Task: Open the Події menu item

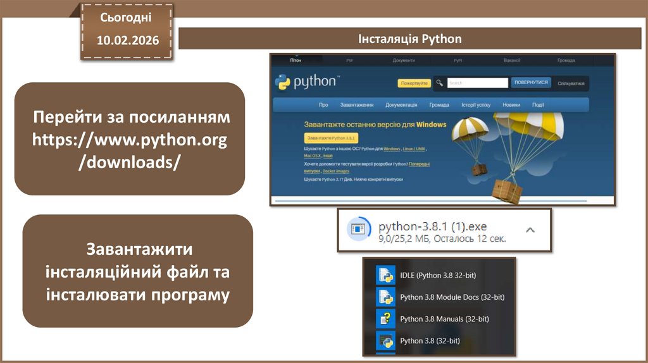Action: click(x=538, y=105)
